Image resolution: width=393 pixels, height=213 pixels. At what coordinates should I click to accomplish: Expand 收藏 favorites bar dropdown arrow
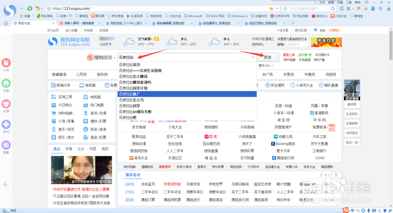(33, 16)
